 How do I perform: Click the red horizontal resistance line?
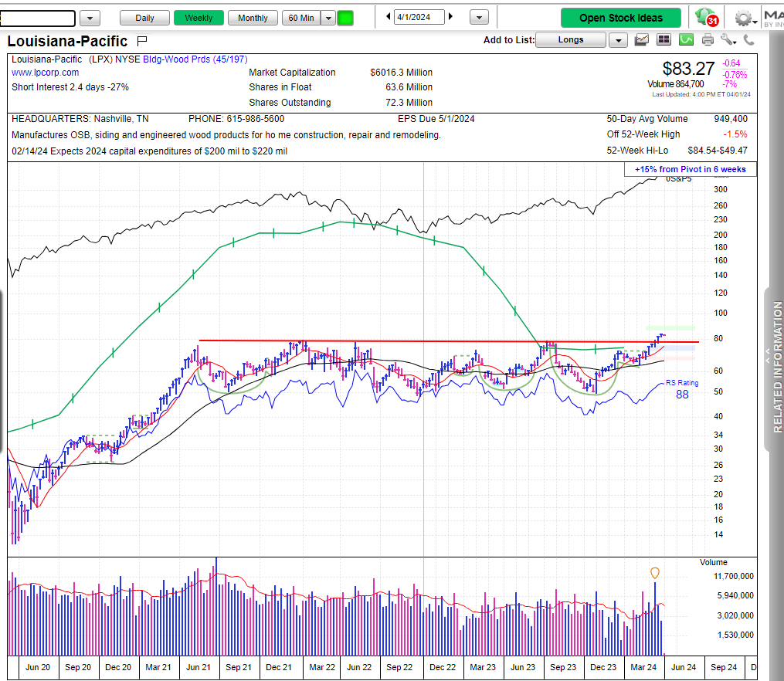pos(449,341)
